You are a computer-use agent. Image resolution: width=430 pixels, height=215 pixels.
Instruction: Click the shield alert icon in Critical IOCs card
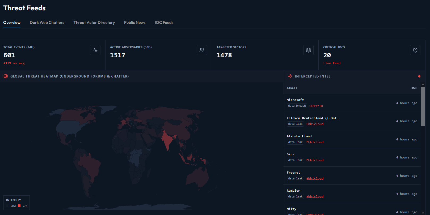coord(415,50)
